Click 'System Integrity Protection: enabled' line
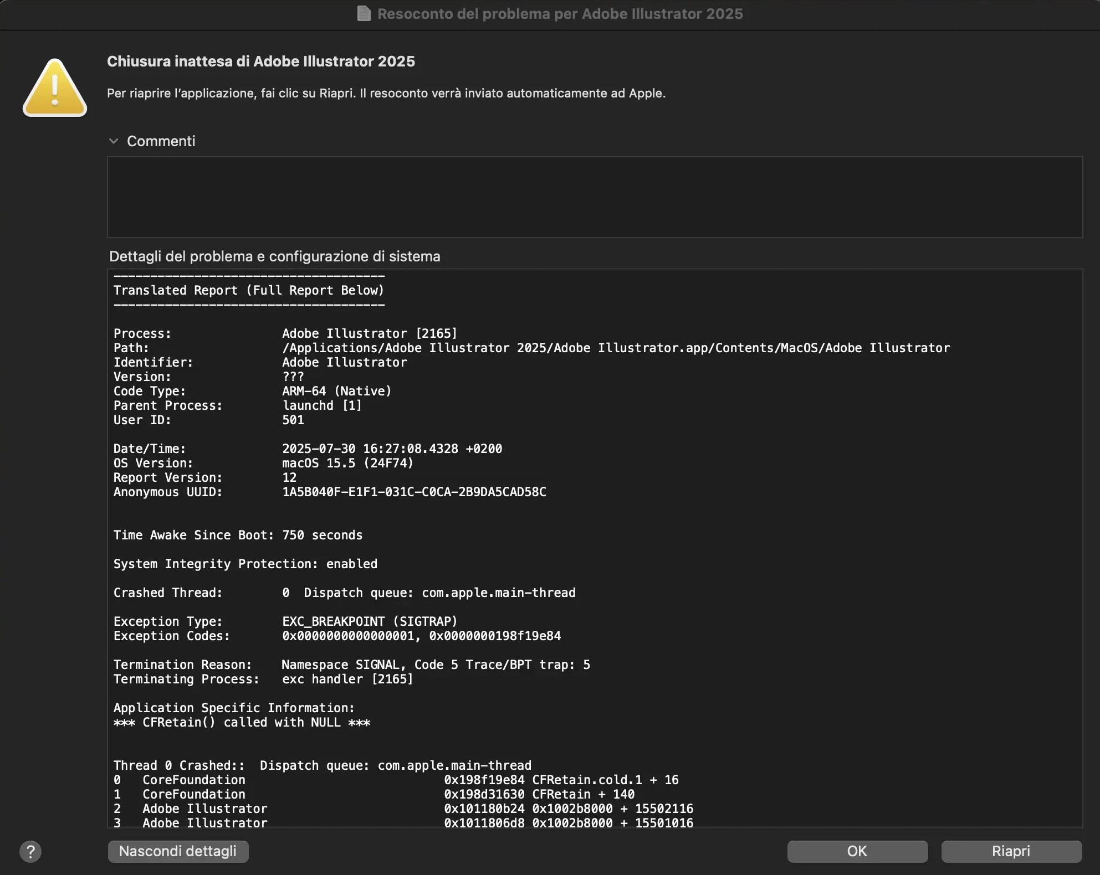This screenshot has width=1100, height=875. click(245, 564)
